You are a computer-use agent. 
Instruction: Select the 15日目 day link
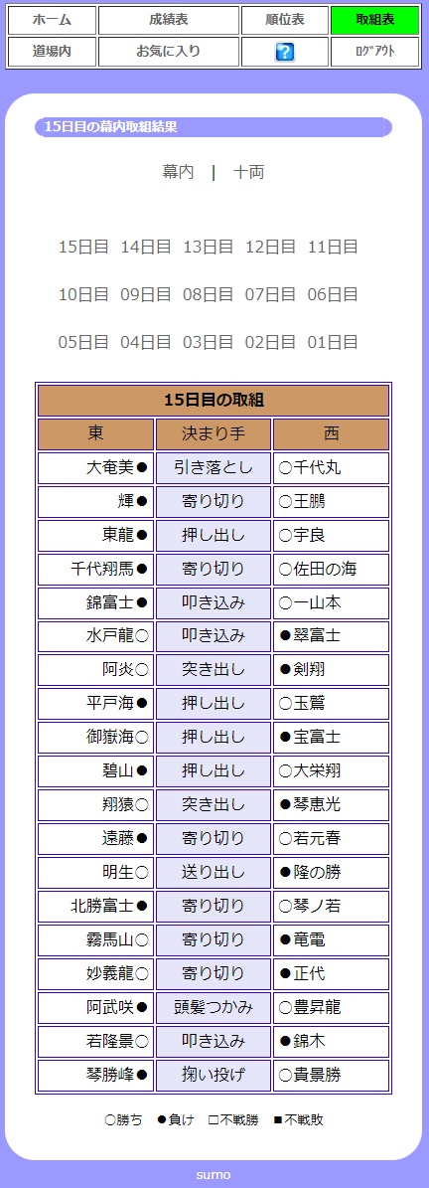[83, 247]
